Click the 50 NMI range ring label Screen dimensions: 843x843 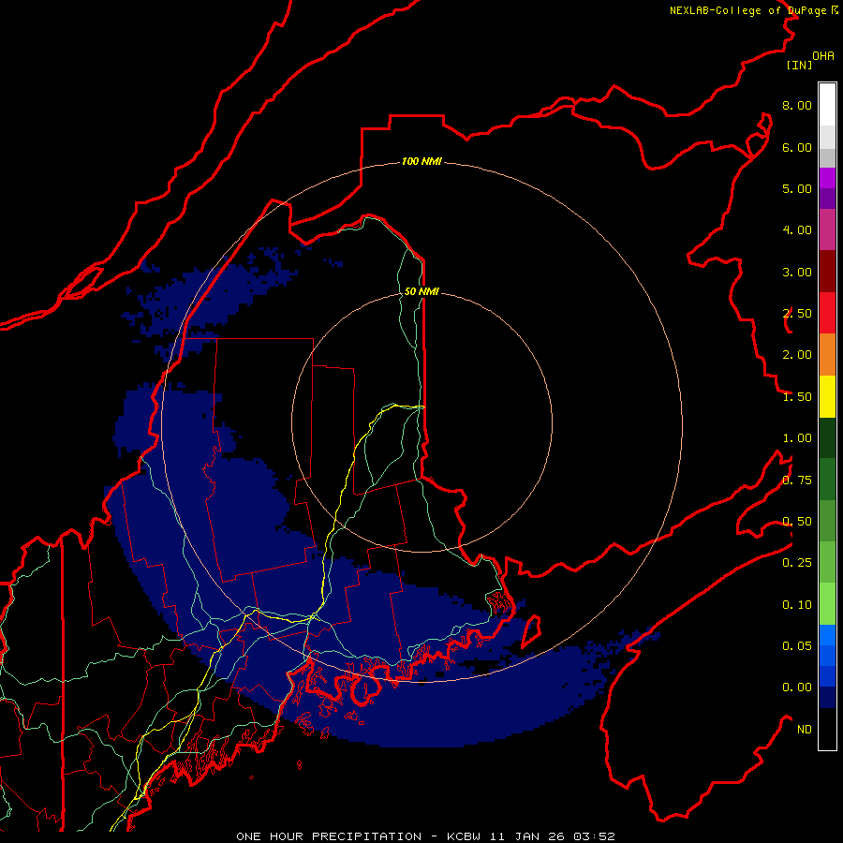(421, 291)
